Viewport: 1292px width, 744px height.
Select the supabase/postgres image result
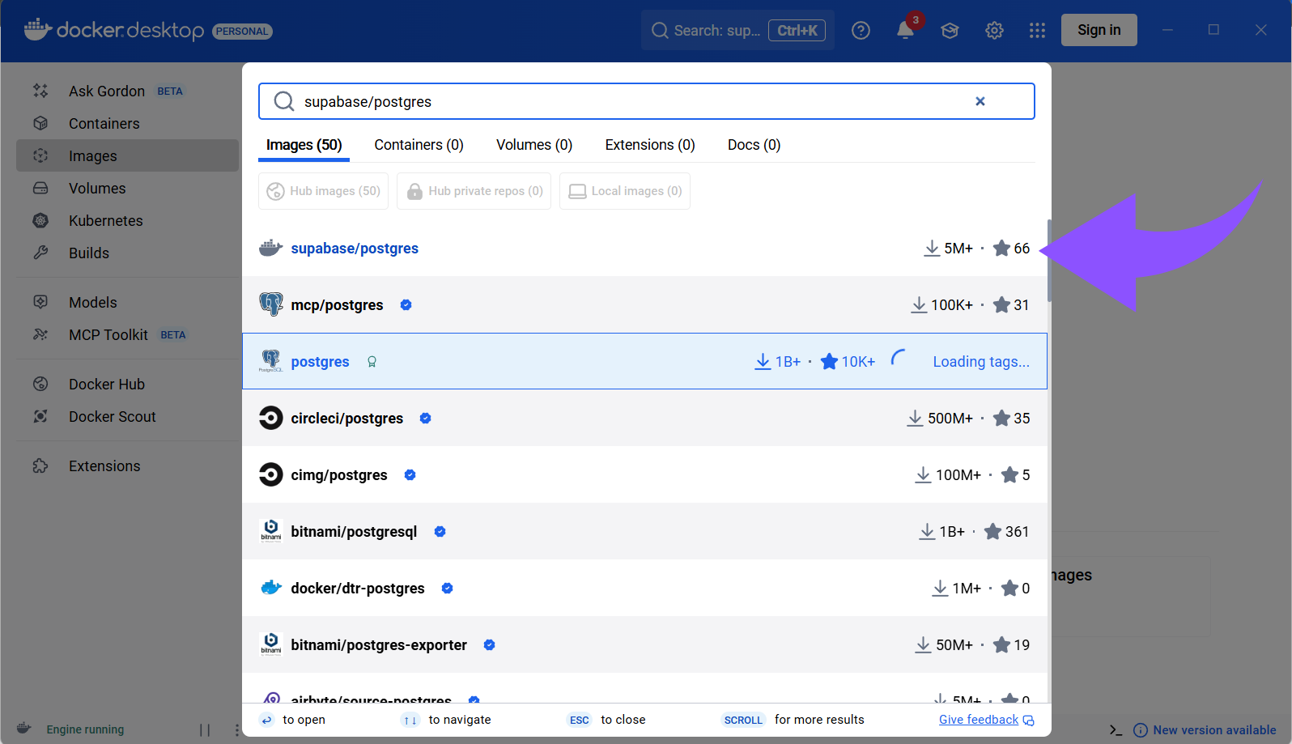coord(355,249)
